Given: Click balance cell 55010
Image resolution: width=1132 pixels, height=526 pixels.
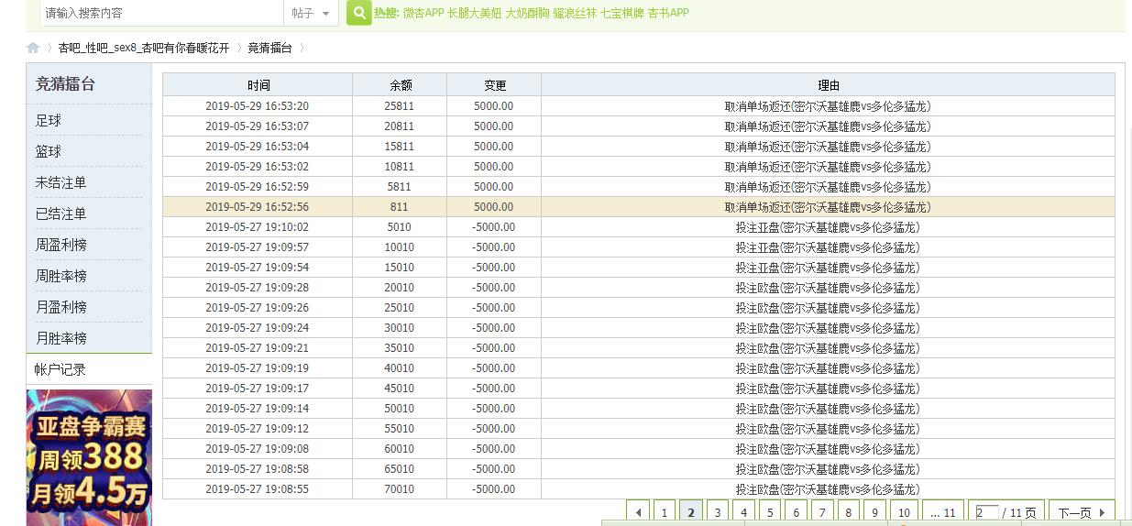Looking at the screenshot, I should [x=400, y=429].
